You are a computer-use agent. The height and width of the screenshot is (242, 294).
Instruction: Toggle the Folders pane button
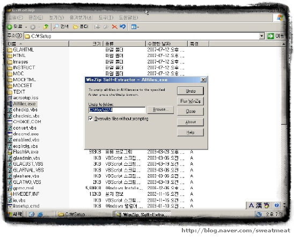pos(80,27)
